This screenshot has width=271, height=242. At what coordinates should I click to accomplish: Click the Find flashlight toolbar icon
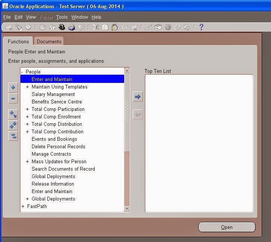(19, 27)
